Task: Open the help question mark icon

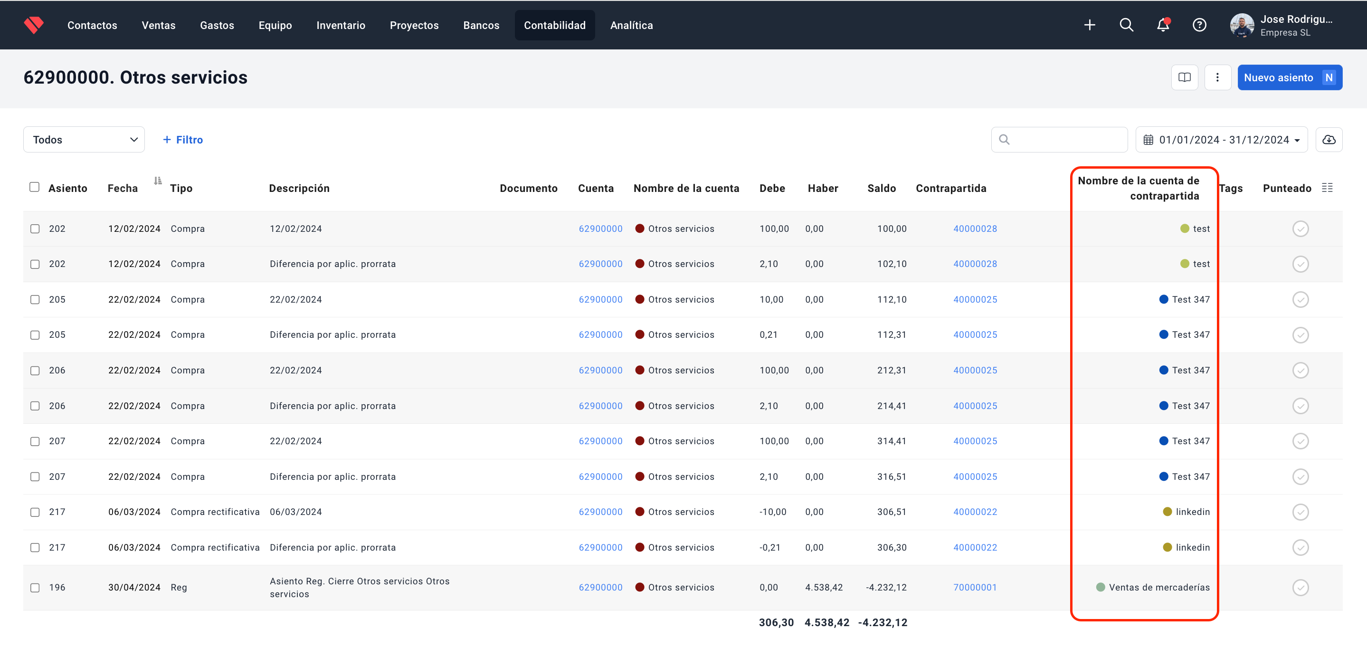Action: (x=1199, y=25)
